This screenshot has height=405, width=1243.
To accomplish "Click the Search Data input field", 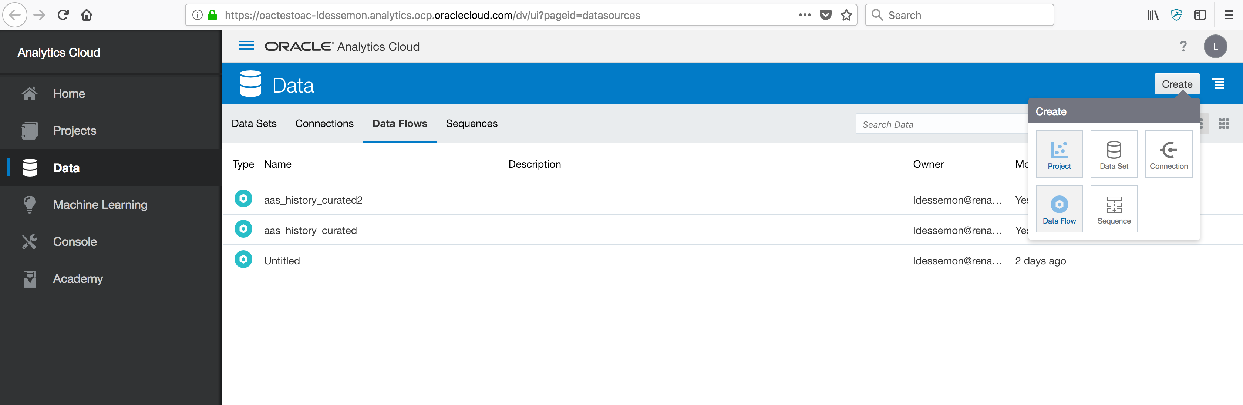I will point(942,124).
